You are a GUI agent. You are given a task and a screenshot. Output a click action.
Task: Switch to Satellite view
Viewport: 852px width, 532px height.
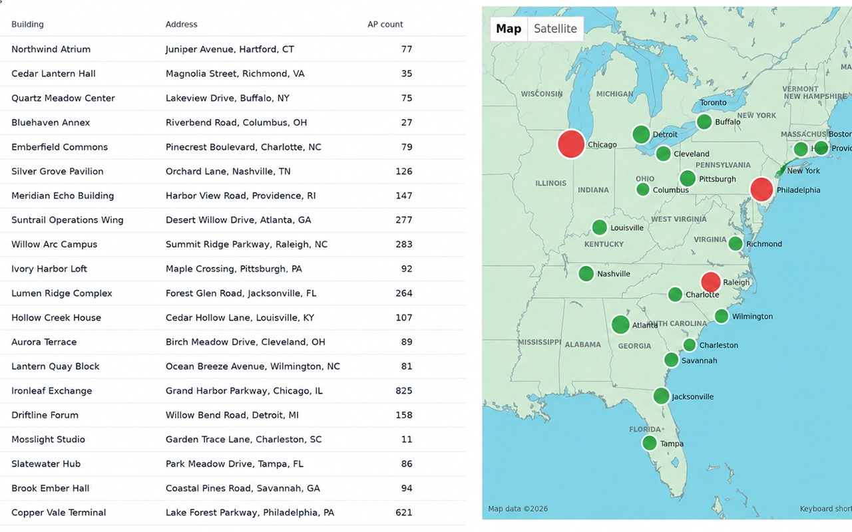[x=555, y=29]
